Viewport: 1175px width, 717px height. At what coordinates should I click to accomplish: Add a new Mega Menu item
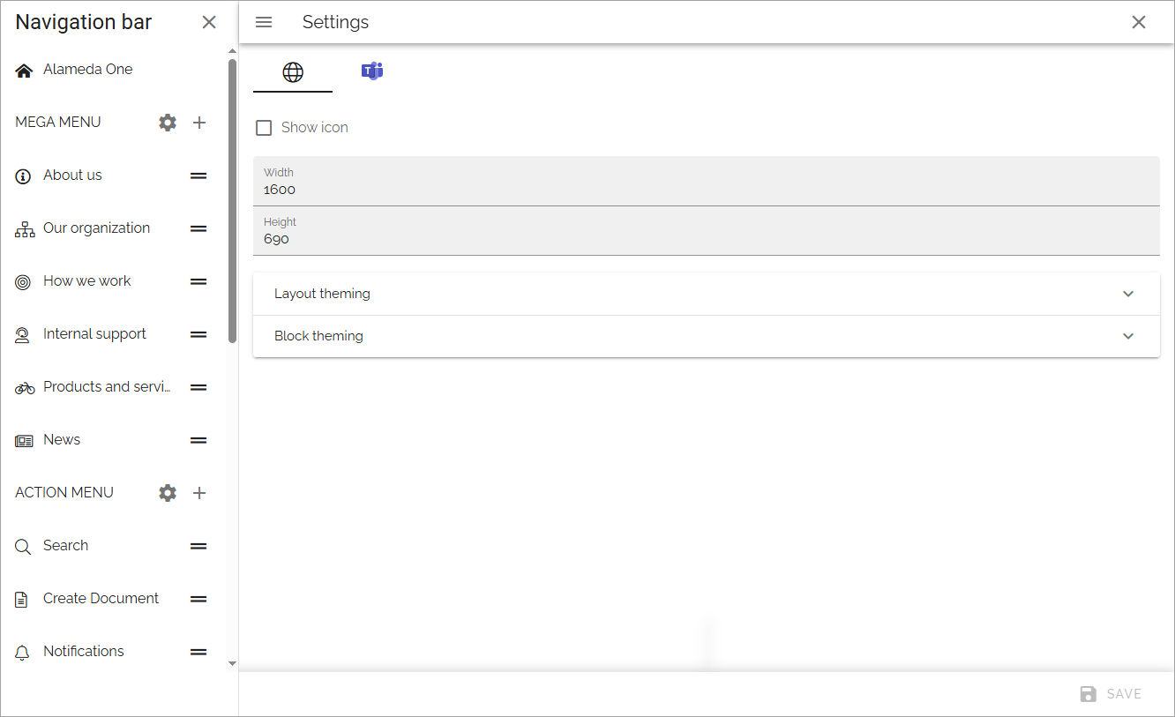(199, 123)
